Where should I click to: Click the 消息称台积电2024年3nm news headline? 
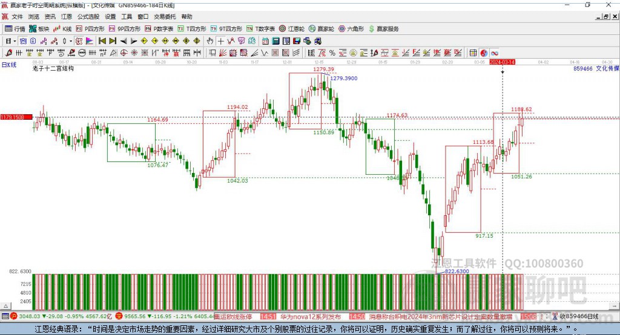441,317
